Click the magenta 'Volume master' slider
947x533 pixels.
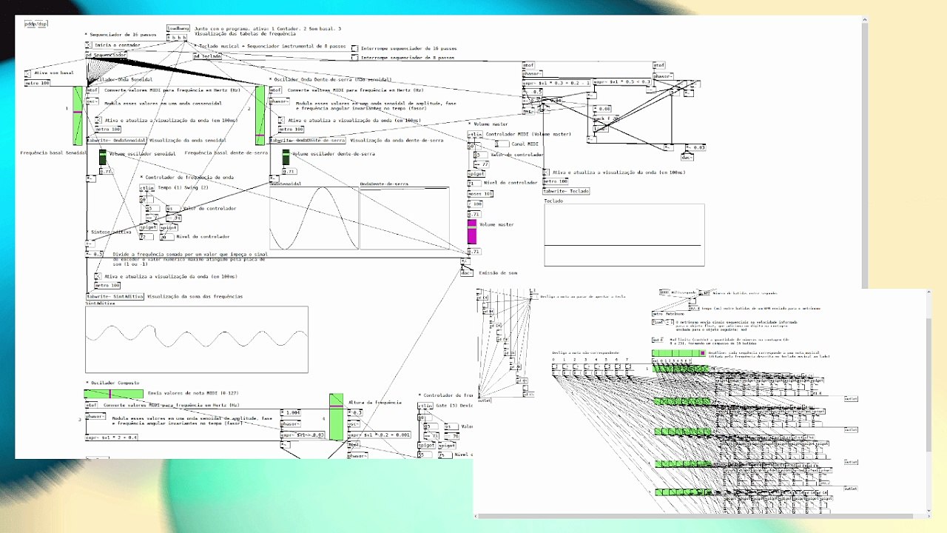pyautogui.click(x=472, y=232)
